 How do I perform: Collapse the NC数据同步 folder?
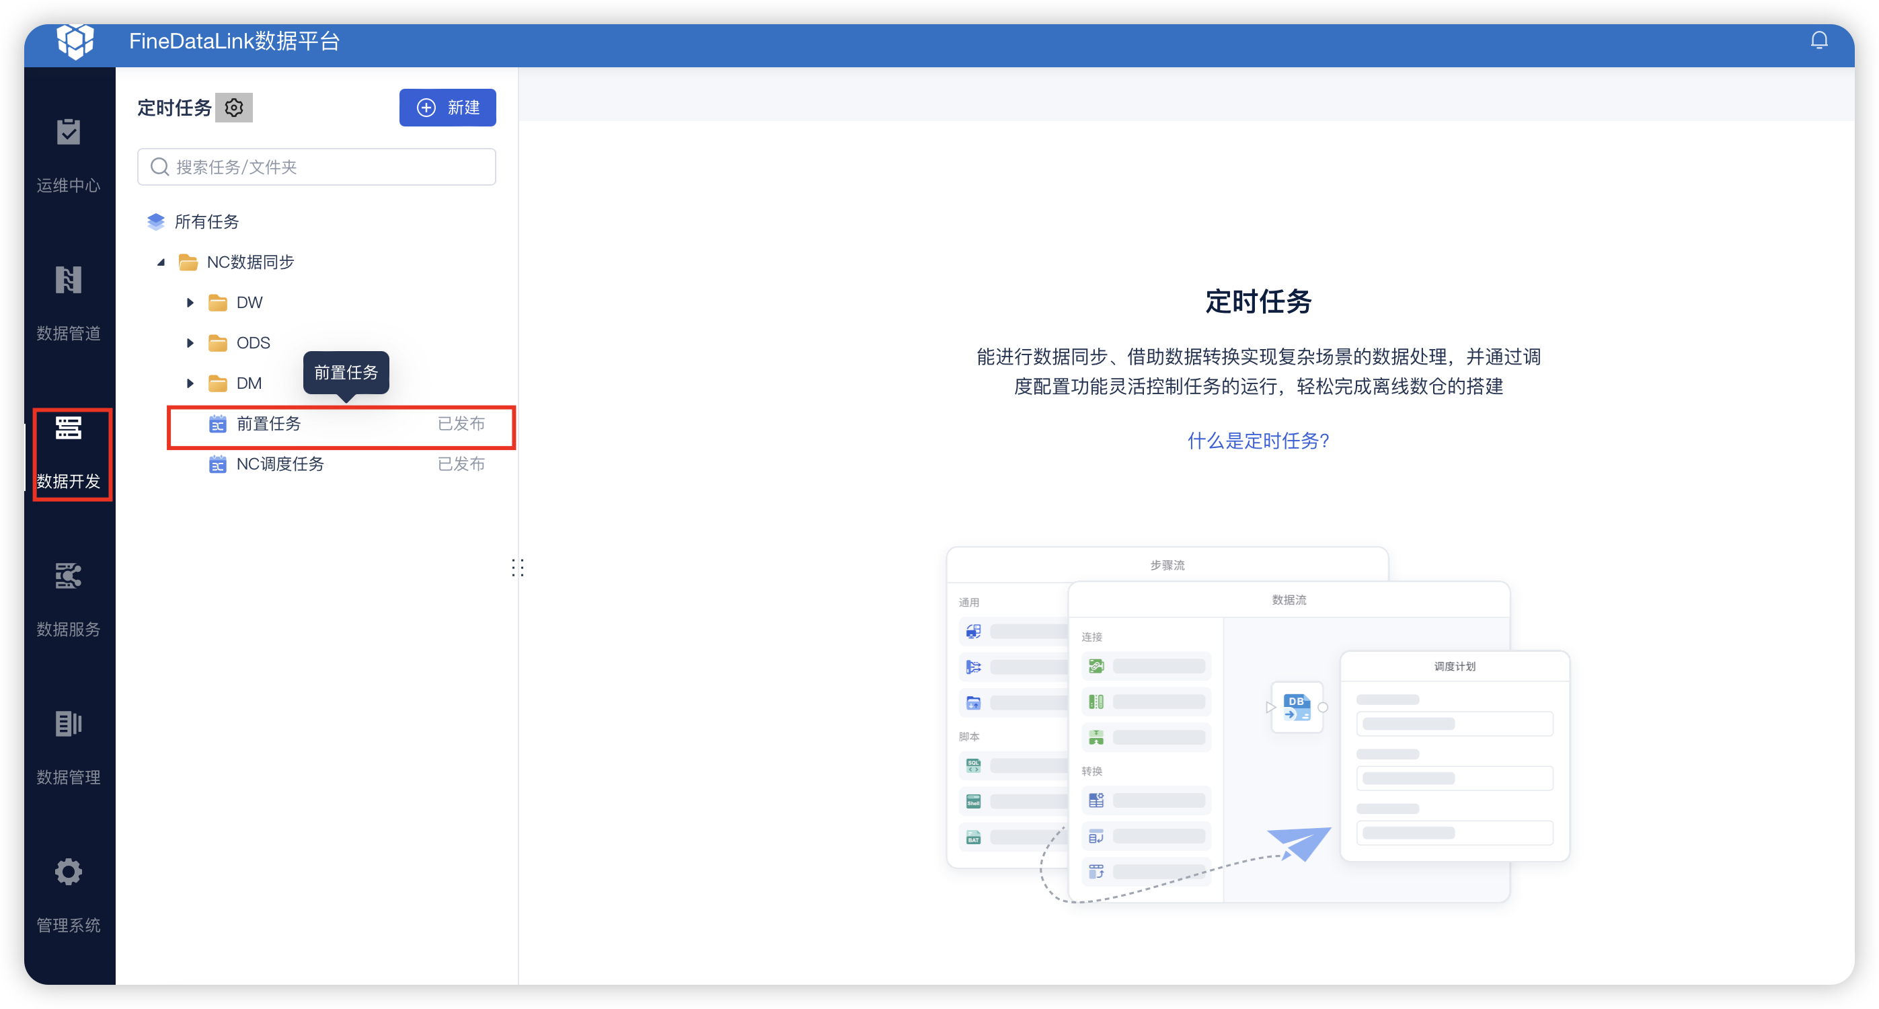pyautogui.click(x=161, y=262)
